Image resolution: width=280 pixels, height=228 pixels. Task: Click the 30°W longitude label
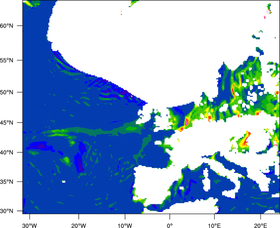pyautogui.click(x=30, y=226)
